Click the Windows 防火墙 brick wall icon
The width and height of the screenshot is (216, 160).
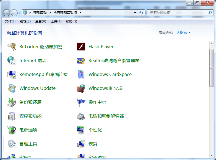tap(81, 88)
